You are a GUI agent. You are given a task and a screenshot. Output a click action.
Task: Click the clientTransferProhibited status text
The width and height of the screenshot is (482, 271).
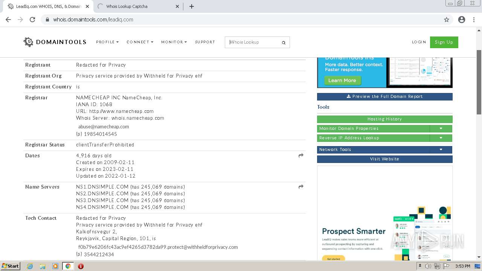click(x=105, y=145)
